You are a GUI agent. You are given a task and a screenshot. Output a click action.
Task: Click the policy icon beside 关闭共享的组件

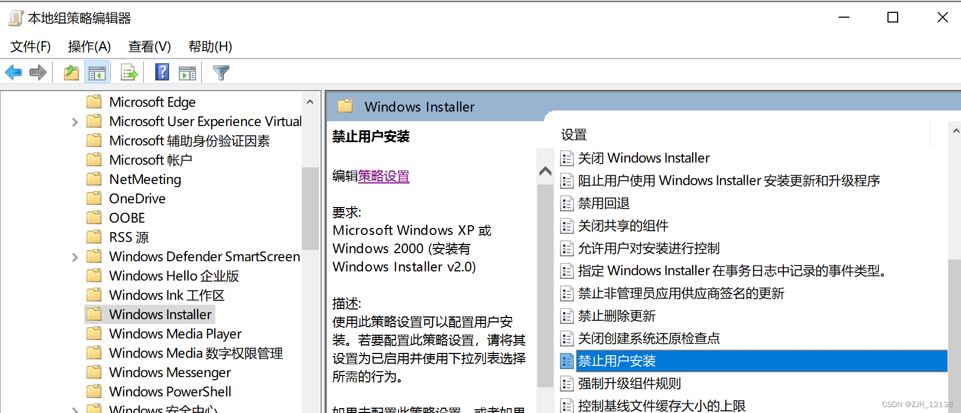[x=567, y=226]
